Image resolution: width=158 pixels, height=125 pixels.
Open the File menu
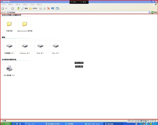click(x=4, y=4)
